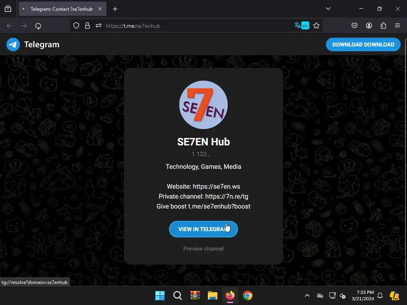The image size is (407, 305).
Task: Open the Windows Start menu
Action: click(x=160, y=295)
